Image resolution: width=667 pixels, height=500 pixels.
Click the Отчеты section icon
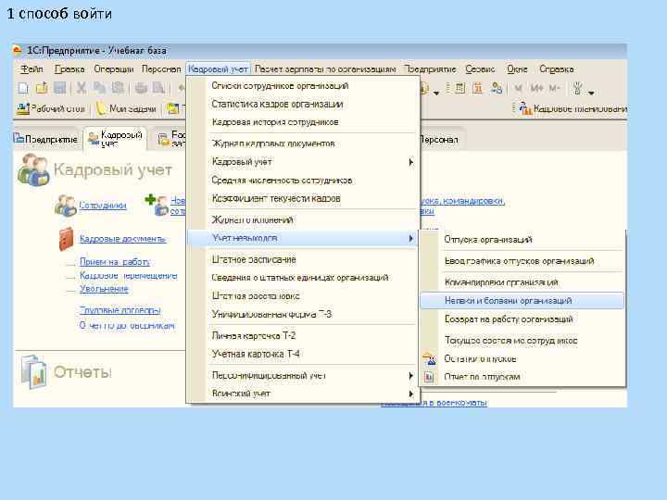pos(33,372)
